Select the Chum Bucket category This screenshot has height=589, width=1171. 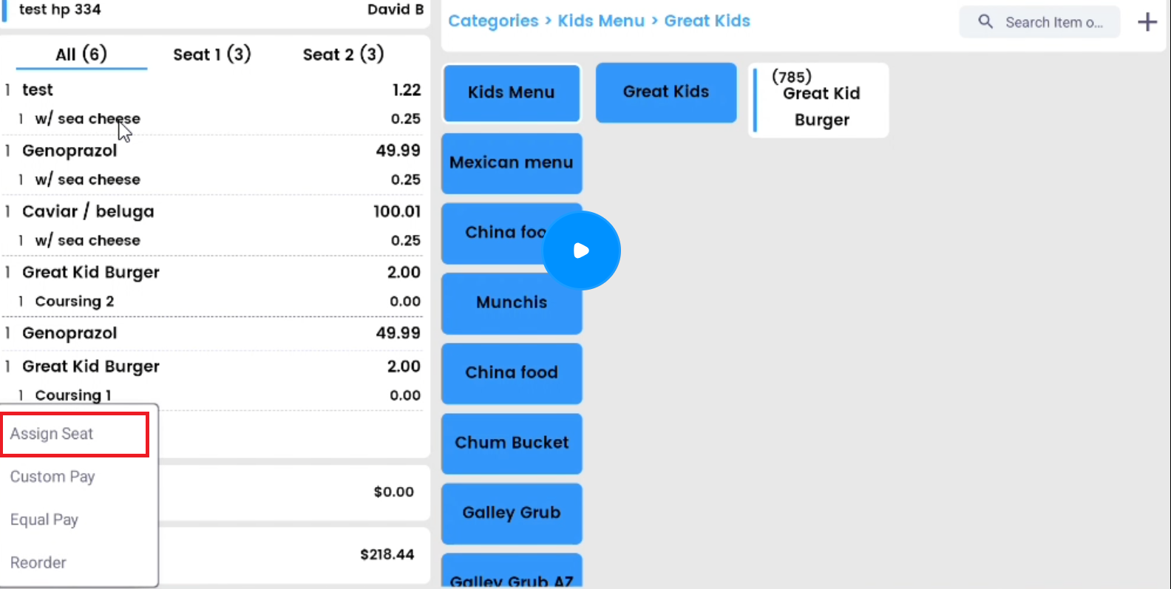click(x=511, y=443)
